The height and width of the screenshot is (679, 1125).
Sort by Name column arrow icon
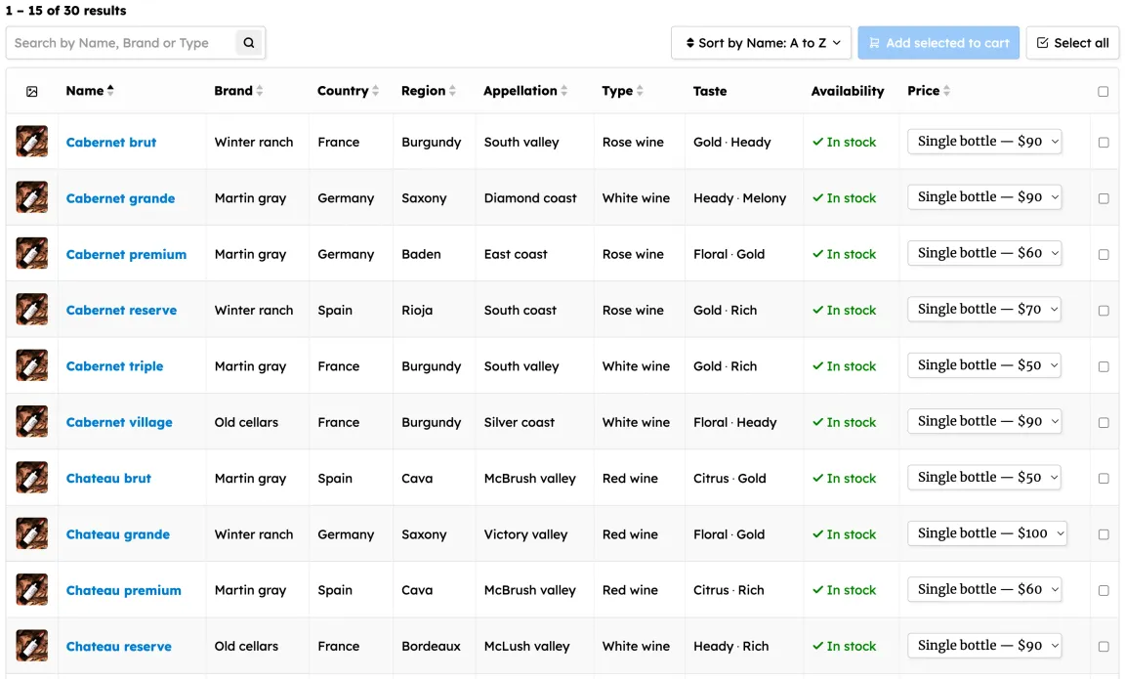point(110,91)
